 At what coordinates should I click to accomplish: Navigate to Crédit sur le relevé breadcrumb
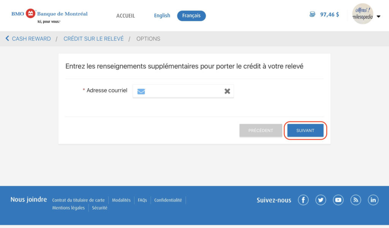(x=93, y=39)
